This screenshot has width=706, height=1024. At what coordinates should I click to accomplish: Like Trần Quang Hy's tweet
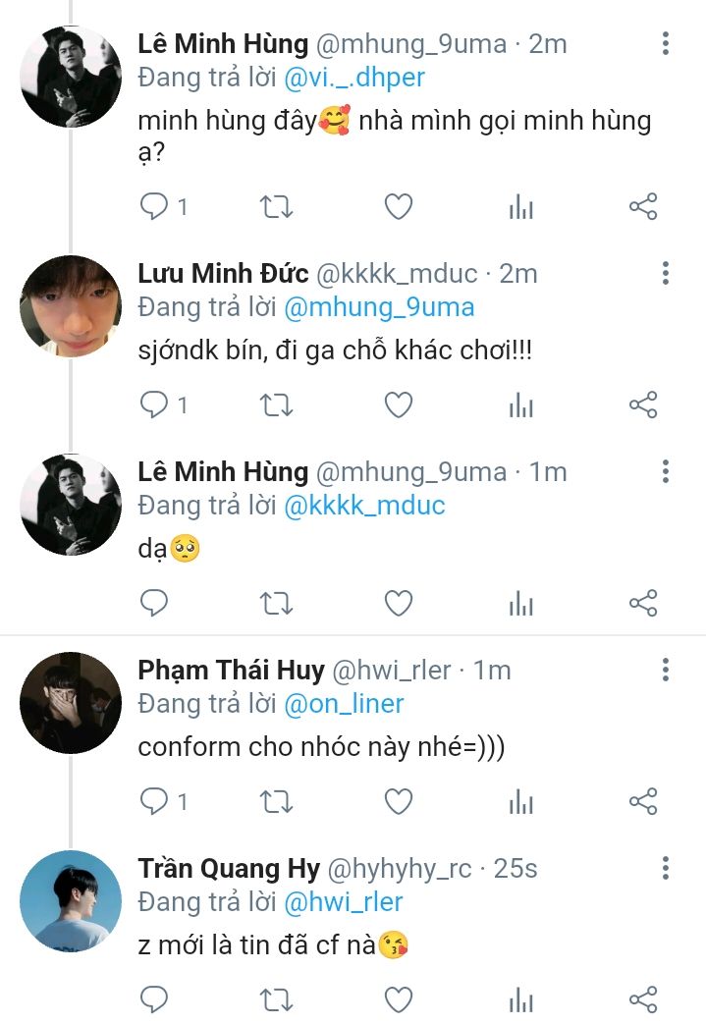(x=398, y=999)
